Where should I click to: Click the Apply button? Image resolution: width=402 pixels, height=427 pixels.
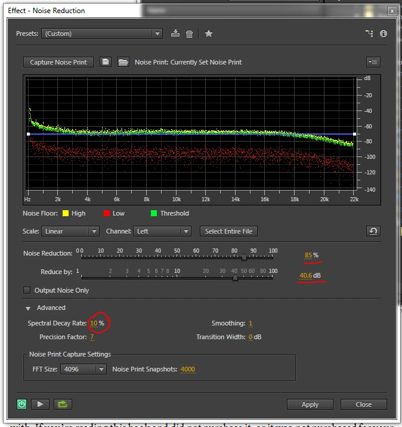310,404
